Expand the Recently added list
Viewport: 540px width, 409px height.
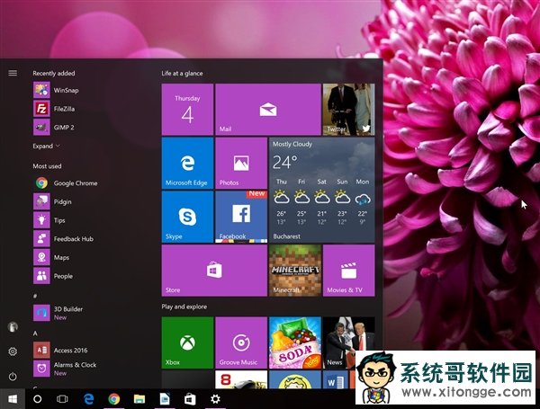pyautogui.click(x=46, y=146)
